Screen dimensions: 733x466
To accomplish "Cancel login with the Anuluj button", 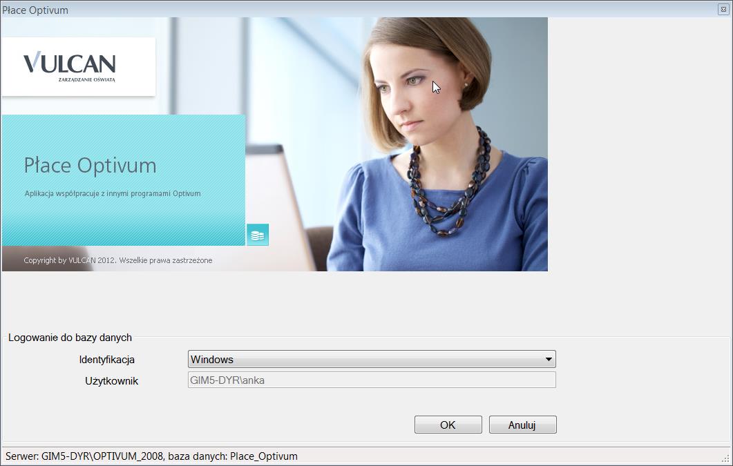I will pyautogui.click(x=523, y=425).
